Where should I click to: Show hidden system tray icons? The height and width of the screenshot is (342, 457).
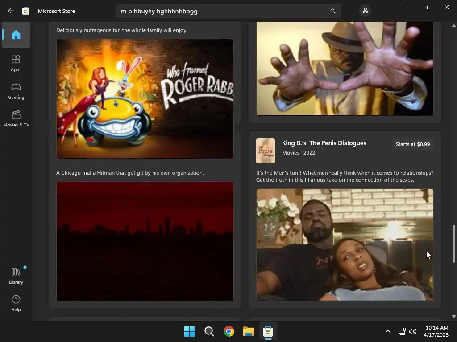tap(388, 331)
